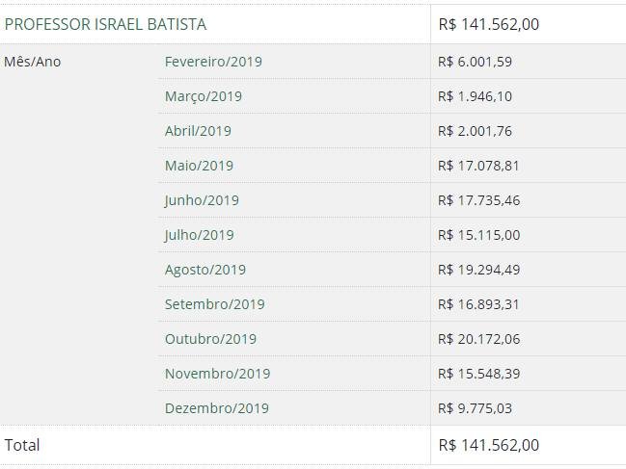Open the PROFESSOR ISRAEL BATISTA link
This screenshot has height=469, width=626.
[x=105, y=24]
